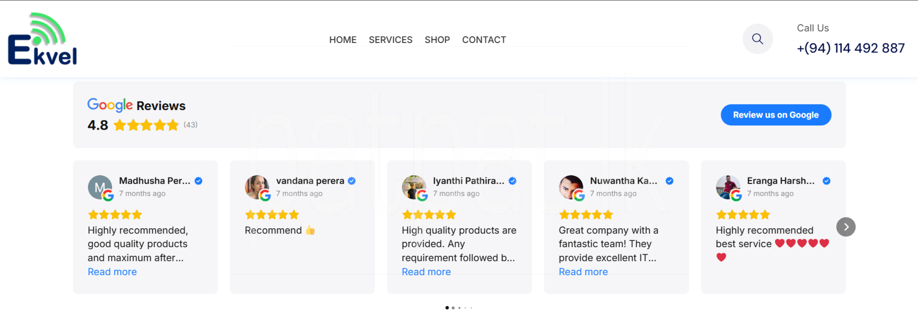Expand Nuwantha's review using Read more
The width and height of the screenshot is (918, 321).
[x=583, y=272]
